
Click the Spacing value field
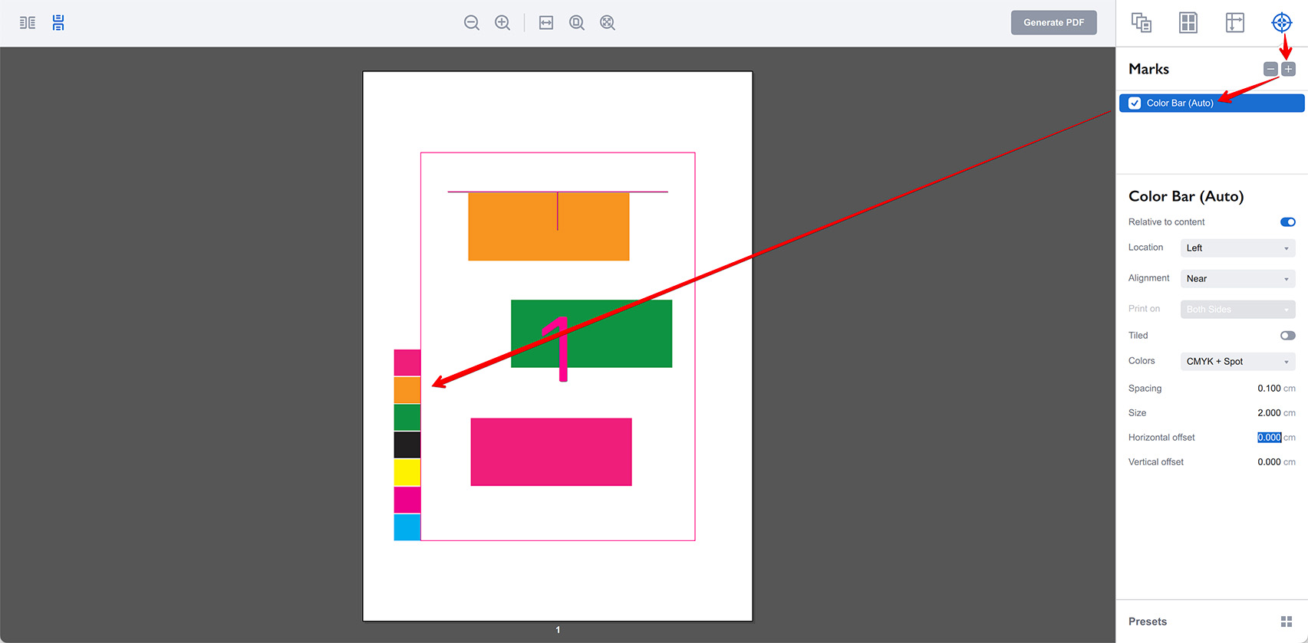1269,389
